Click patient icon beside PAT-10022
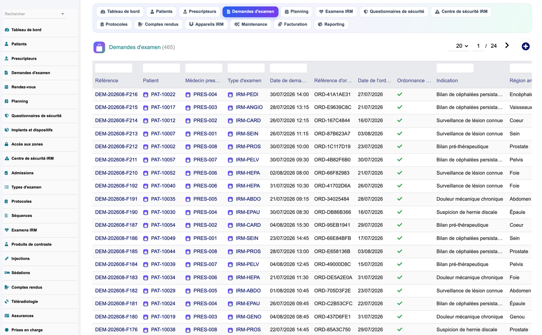This screenshot has height=335, width=542. click(x=145, y=95)
